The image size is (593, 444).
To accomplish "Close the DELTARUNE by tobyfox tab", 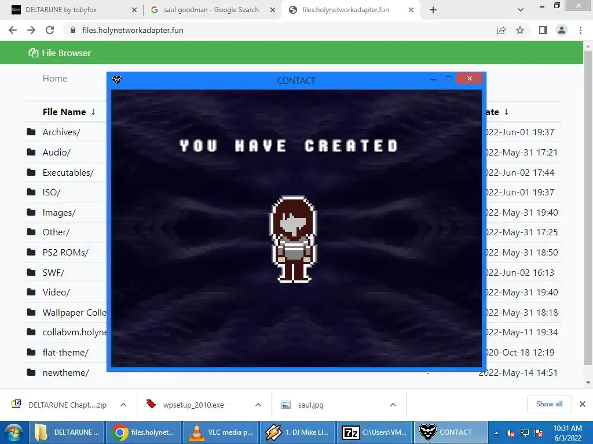I will (x=134, y=10).
